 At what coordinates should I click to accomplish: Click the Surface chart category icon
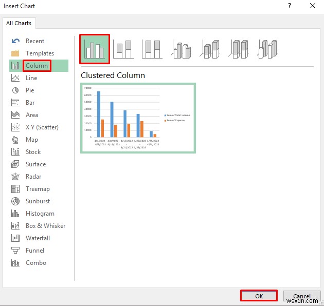coord(15,164)
